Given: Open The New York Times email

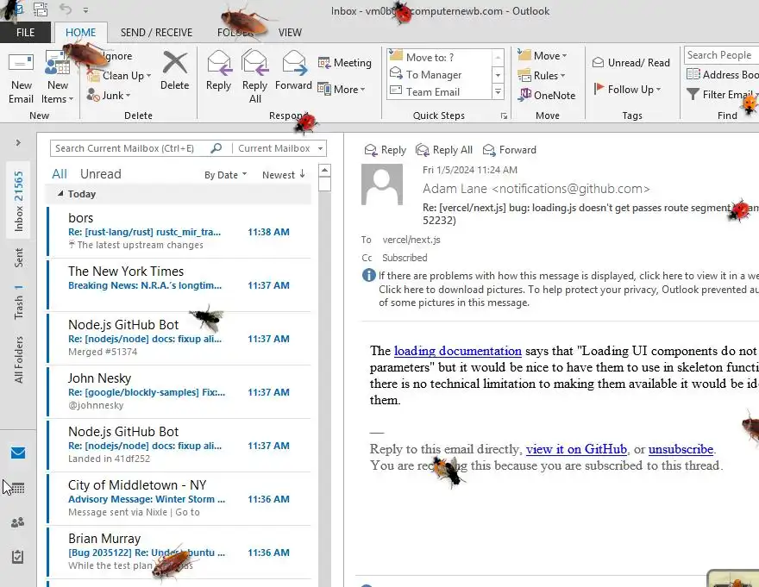Looking at the screenshot, I should [179, 284].
